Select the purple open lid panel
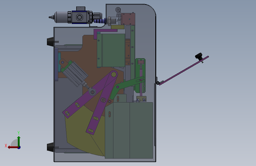Screen dimensions: 256x166 click(184, 71)
